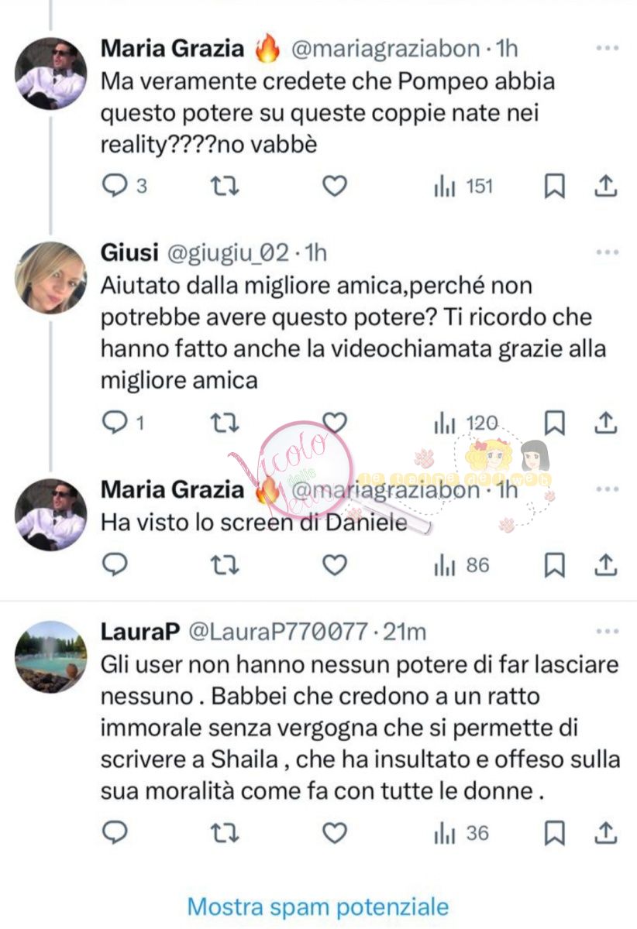Like Maria Grazia's Pompeo tweet
Image resolution: width=637 pixels, height=929 pixels.
pyautogui.click(x=334, y=187)
